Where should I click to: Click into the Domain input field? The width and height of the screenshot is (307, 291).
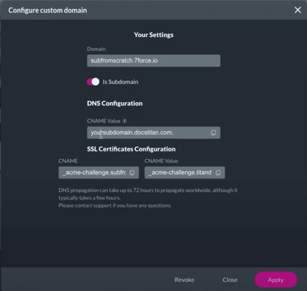[x=153, y=61]
